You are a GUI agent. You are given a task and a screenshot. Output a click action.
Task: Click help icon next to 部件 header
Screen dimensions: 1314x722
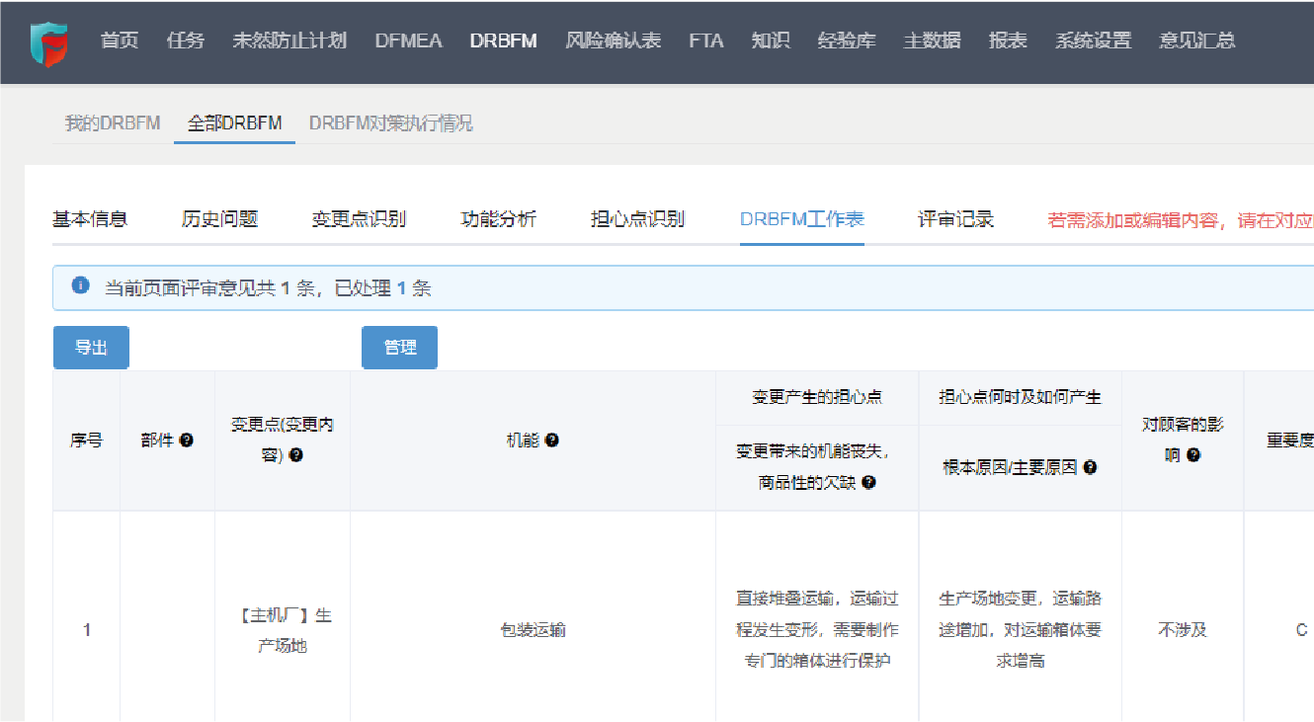(187, 441)
